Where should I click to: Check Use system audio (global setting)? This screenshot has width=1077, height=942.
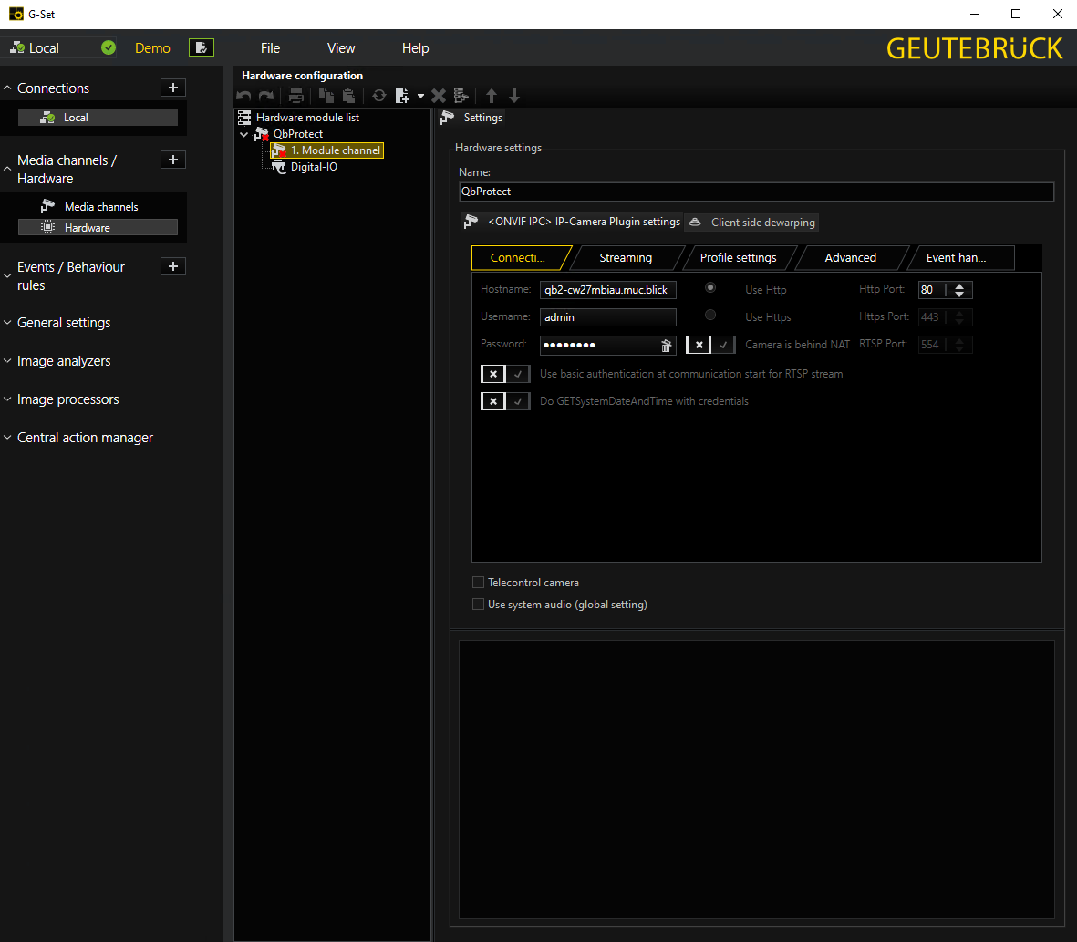tap(479, 605)
